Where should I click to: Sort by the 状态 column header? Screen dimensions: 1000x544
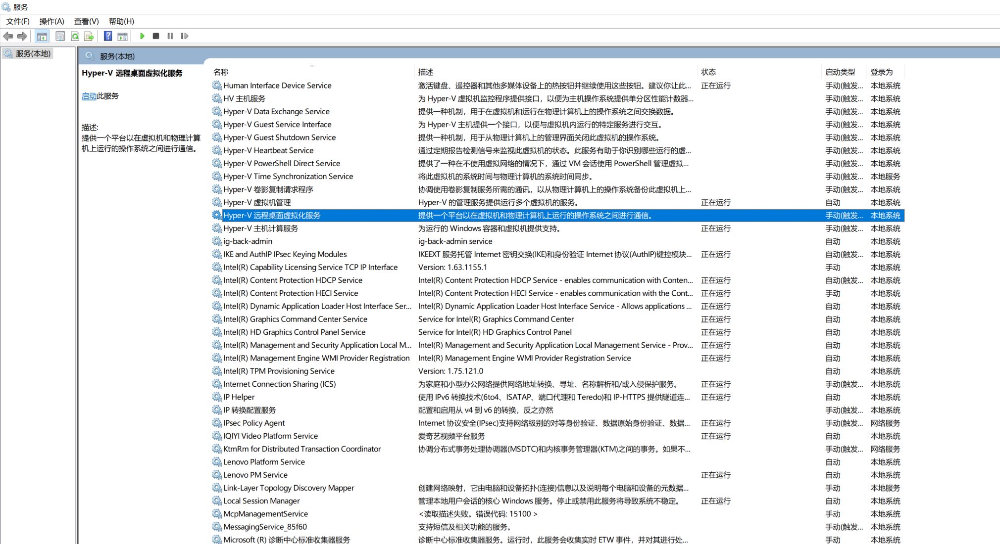[x=708, y=72]
